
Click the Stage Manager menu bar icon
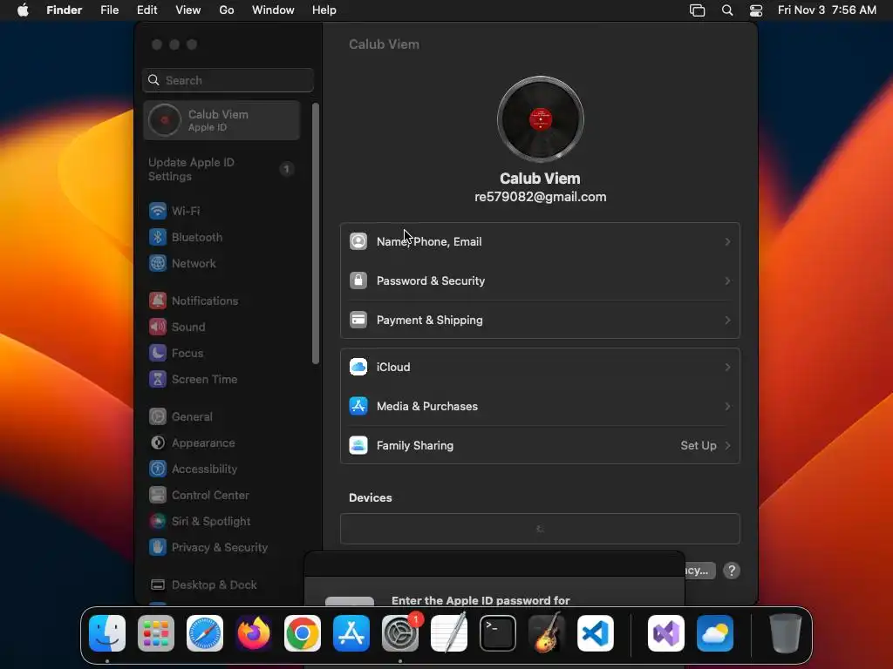[697, 10]
